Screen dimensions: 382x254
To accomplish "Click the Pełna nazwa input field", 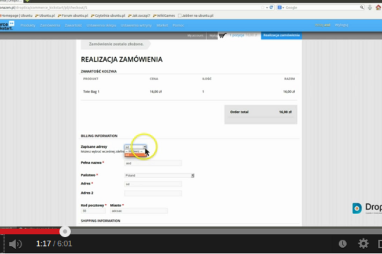I will click(x=153, y=163).
